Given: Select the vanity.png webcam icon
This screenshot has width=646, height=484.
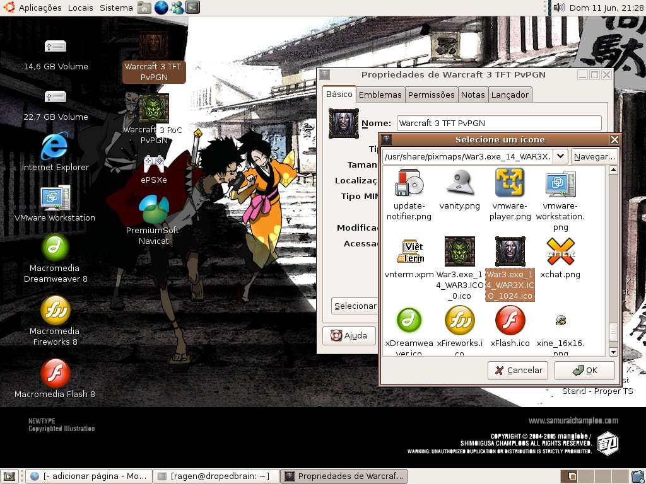Looking at the screenshot, I should [459, 183].
